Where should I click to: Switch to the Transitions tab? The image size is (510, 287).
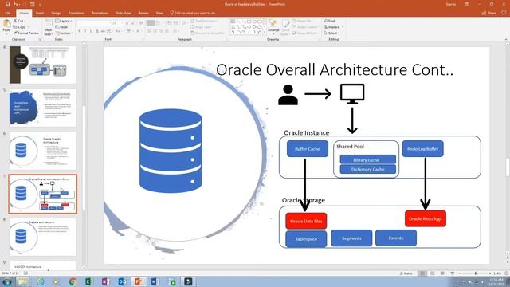pyautogui.click(x=76, y=13)
